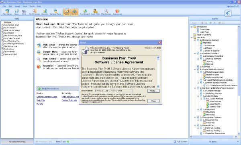Click the Save toolbar icon
The height and width of the screenshot is (145, 241).
click(x=16, y=12)
